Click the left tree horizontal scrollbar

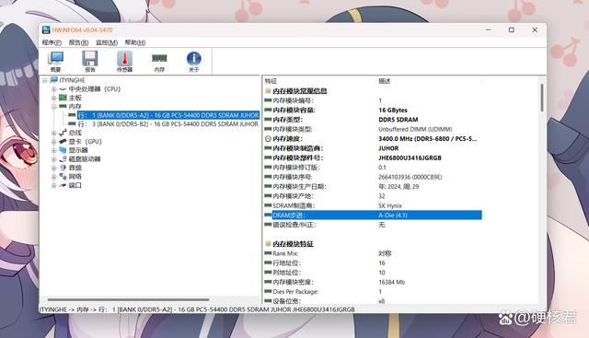click(129, 299)
